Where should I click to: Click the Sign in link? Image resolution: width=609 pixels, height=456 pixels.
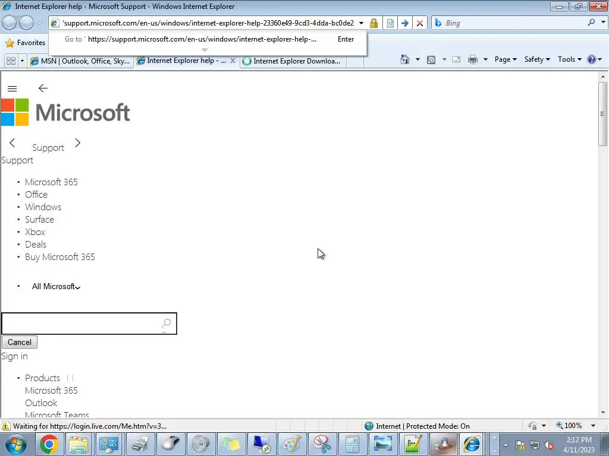click(x=15, y=356)
